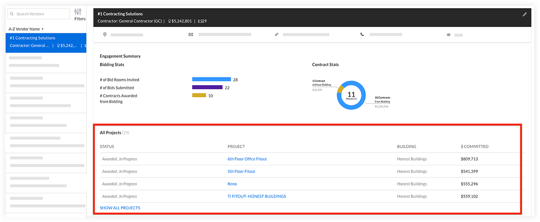Click status of 6th Floor Office Fitout row
Image resolution: width=540 pixels, height=222 pixels.
click(119, 159)
